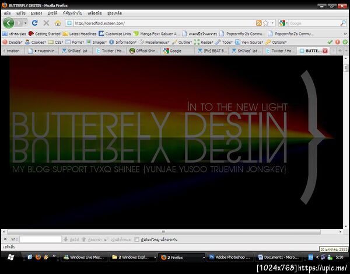Click the Forward navigation arrow
Viewport: 350px width, 274px height.
point(19,23)
